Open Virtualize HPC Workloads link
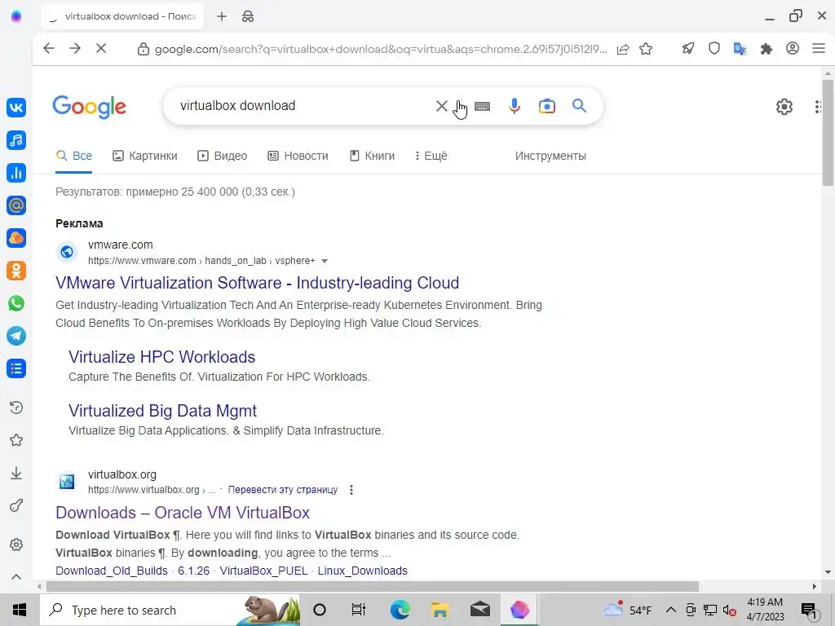 point(162,357)
